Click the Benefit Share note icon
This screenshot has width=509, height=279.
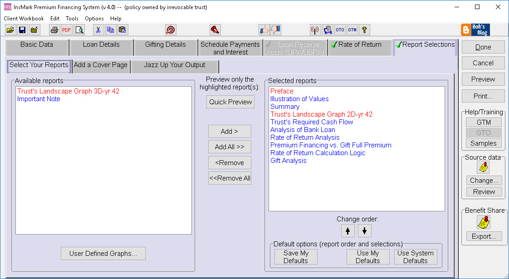point(483,221)
